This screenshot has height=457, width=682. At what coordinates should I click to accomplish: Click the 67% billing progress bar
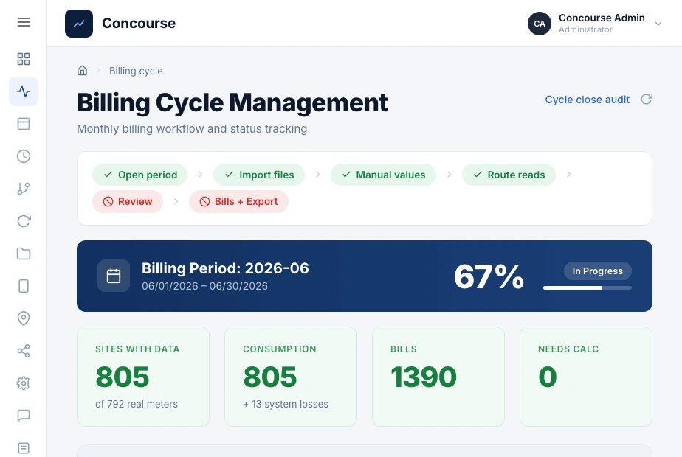588,287
